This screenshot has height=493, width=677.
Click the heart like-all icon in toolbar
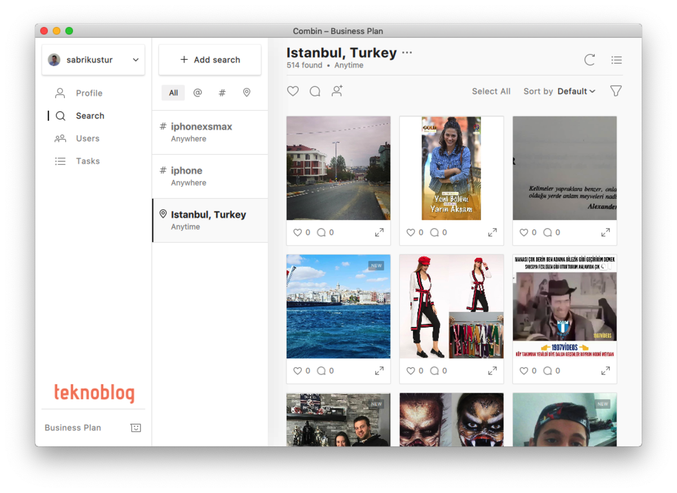tap(293, 91)
